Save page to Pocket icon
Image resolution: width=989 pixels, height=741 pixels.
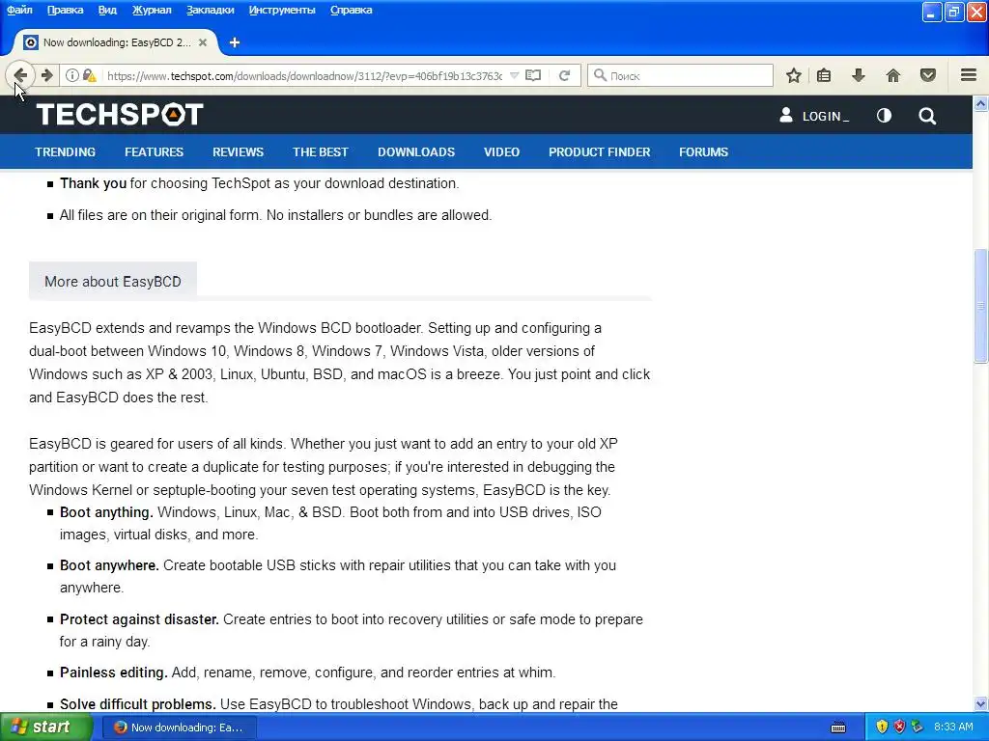pos(928,75)
